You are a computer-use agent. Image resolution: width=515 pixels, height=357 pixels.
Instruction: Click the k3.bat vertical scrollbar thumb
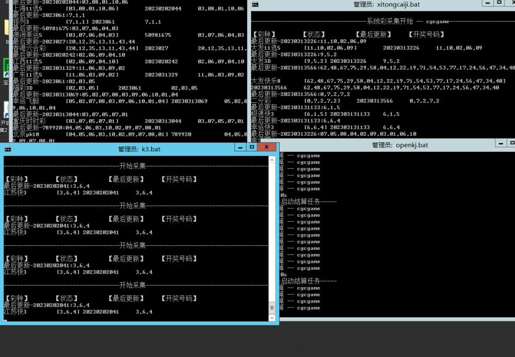272,307
